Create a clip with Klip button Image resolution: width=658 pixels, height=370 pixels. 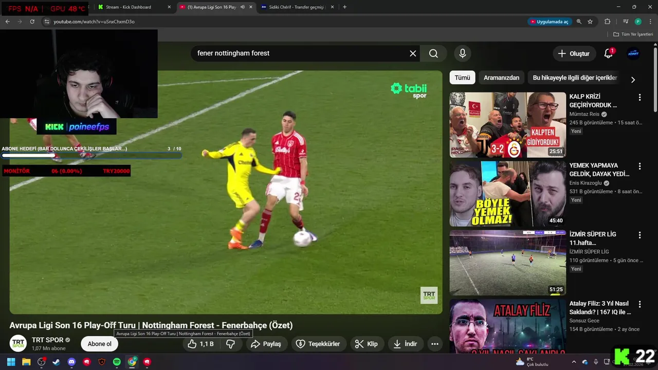[x=367, y=344]
